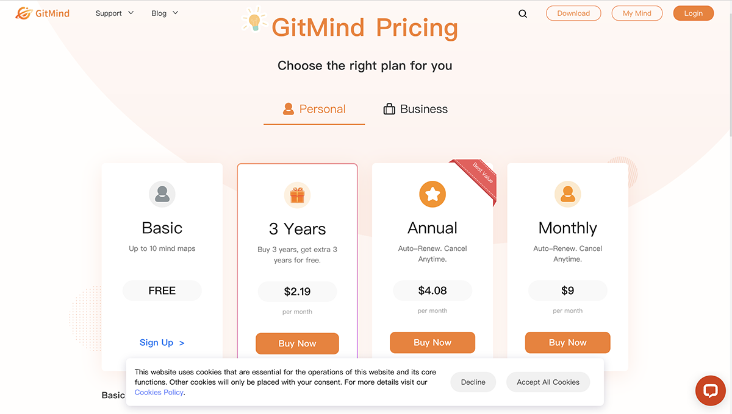Click the Download button
This screenshot has width=732, height=414.
(x=573, y=13)
